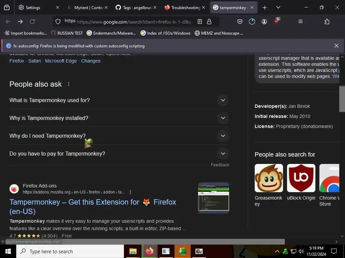Go forward with the forward arrow

[20, 21]
